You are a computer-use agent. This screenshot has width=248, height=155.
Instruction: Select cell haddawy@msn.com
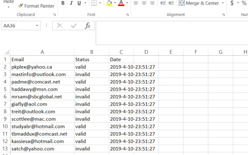[42, 89]
